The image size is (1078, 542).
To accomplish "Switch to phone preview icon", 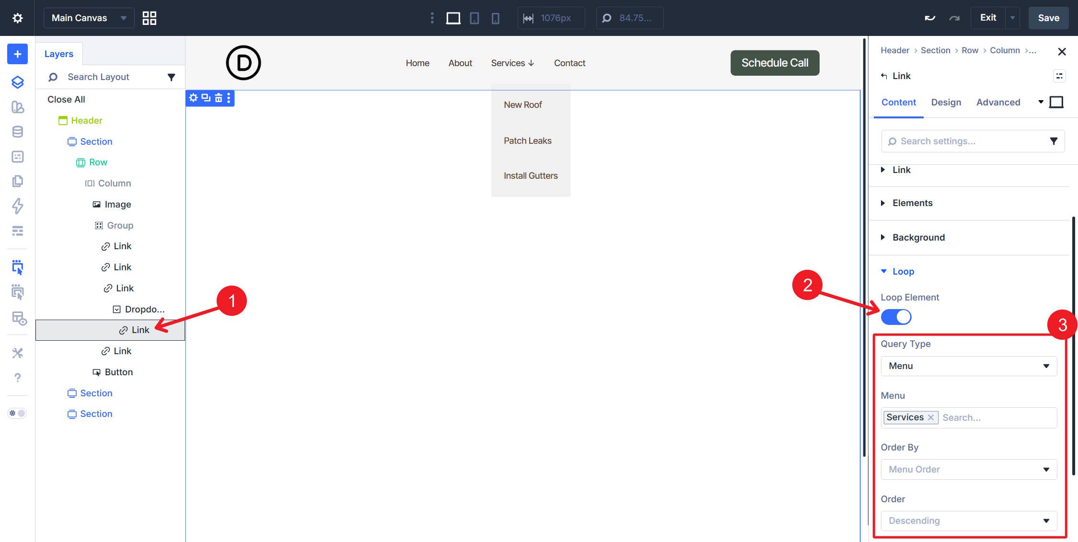I will pyautogui.click(x=495, y=18).
